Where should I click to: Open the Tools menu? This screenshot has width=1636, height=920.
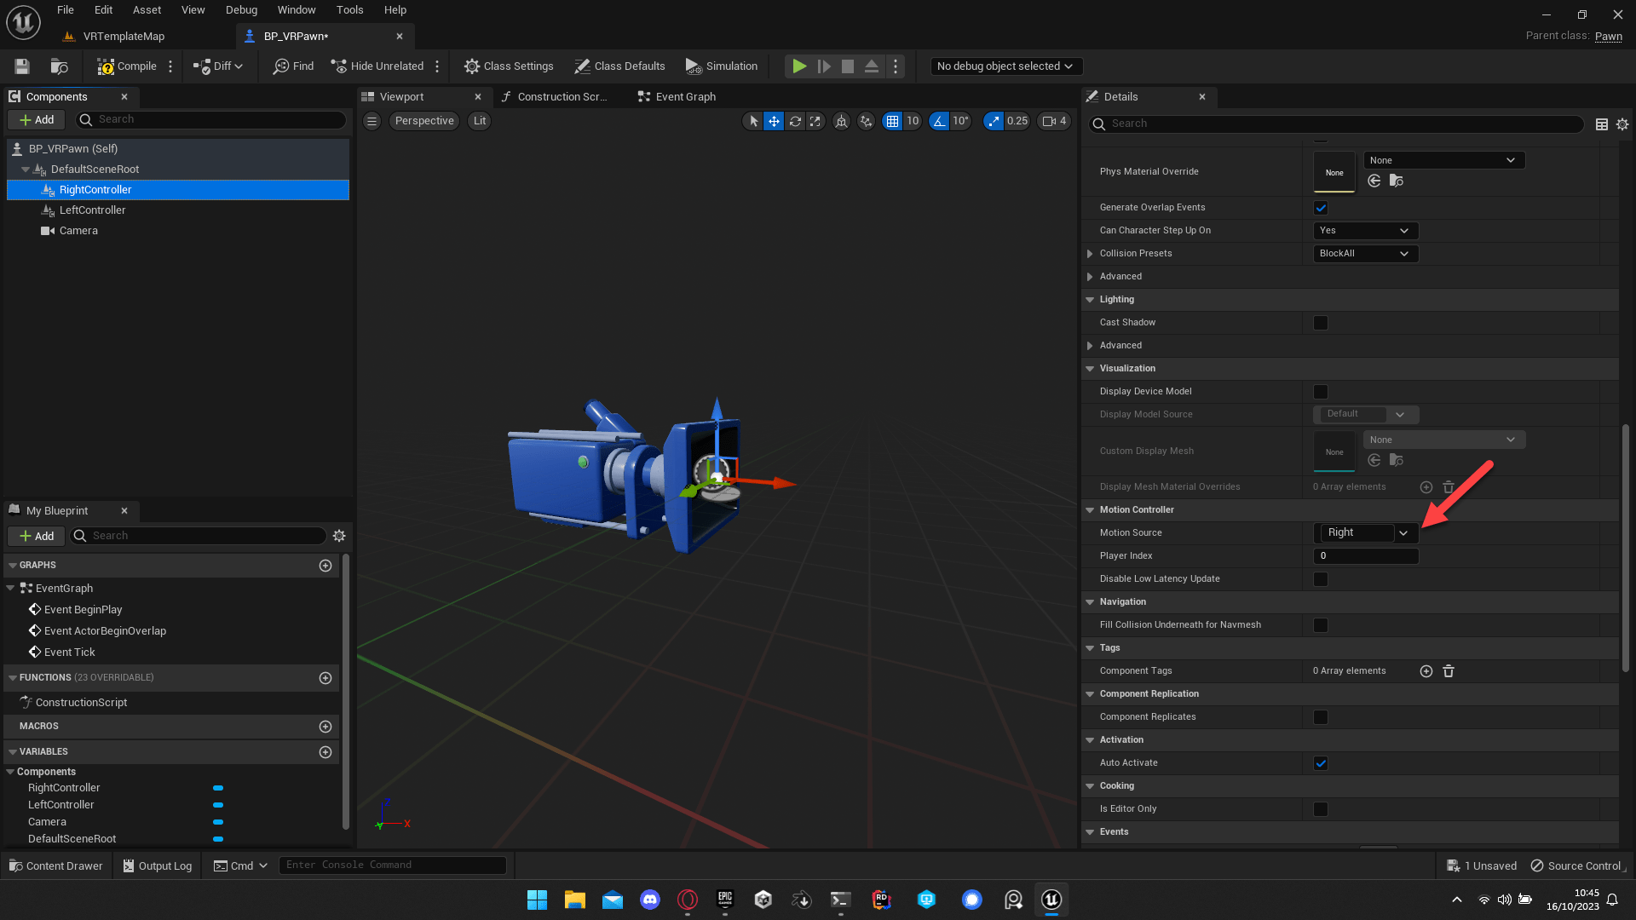click(349, 10)
